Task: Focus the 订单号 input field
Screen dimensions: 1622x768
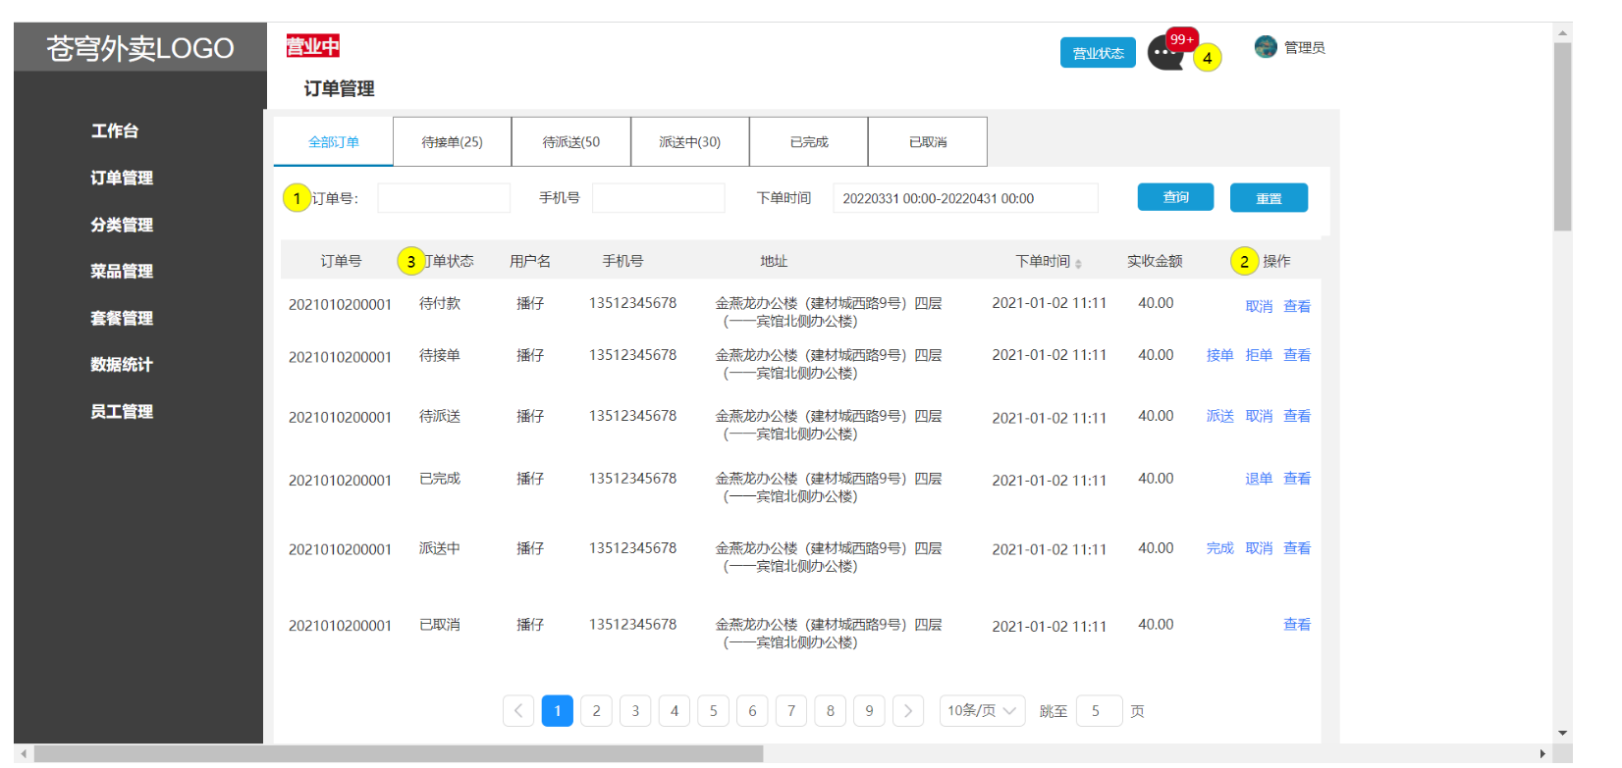Action: [x=444, y=198]
